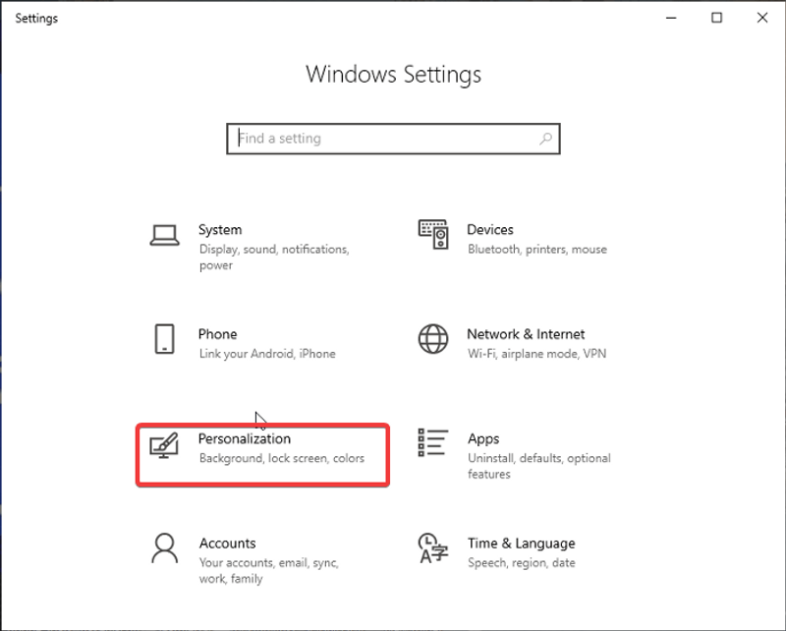The height and width of the screenshot is (631, 786).
Task: Open the Accounts heading text
Action: (x=227, y=544)
